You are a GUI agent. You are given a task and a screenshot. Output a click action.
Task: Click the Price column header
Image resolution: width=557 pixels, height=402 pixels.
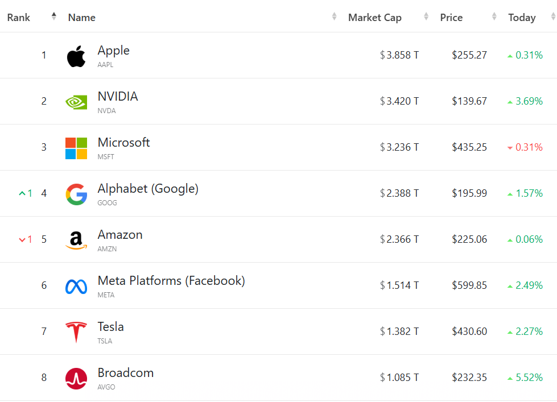(451, 18)
